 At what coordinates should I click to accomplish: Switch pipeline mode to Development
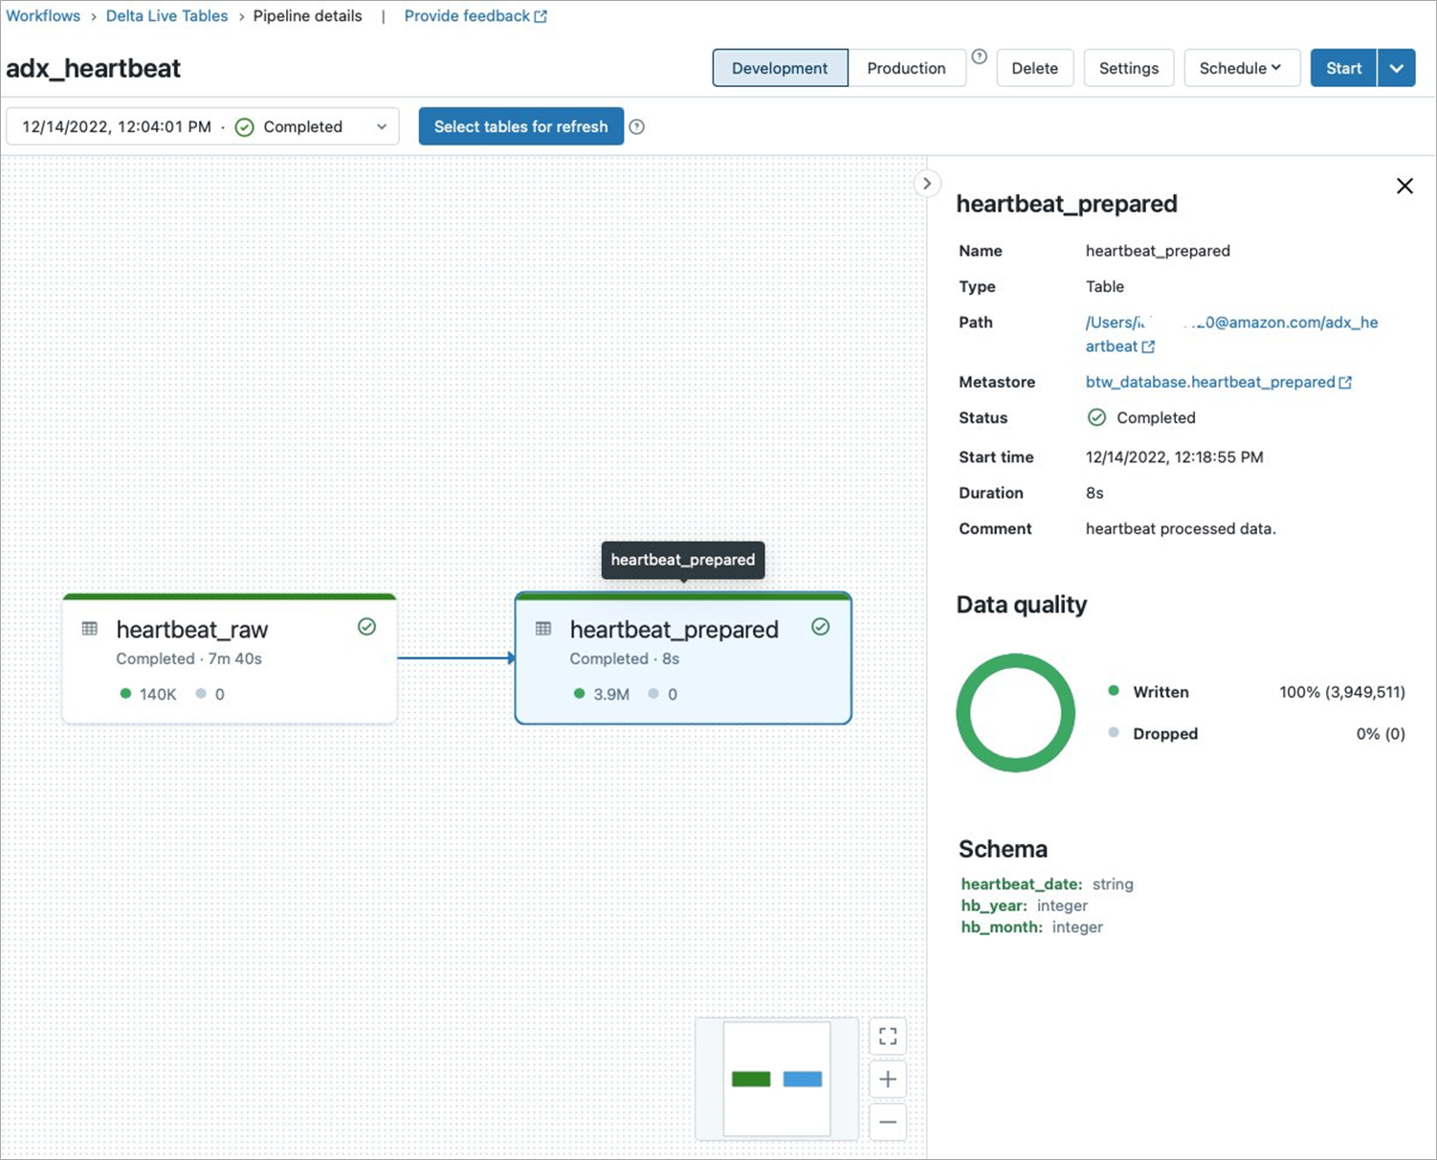pos(780,68)
